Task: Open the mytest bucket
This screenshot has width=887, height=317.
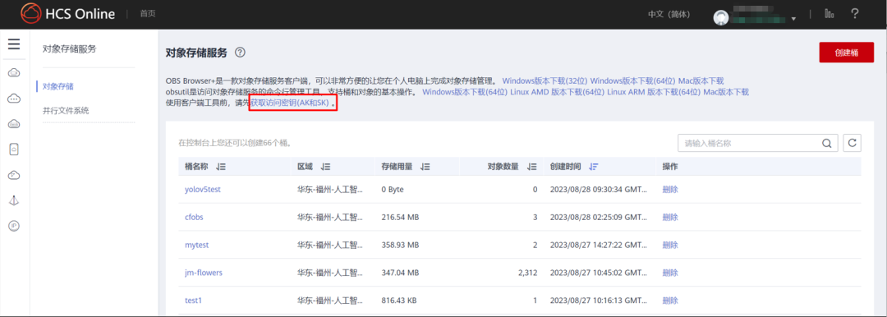Action: [x=197, y=245]
